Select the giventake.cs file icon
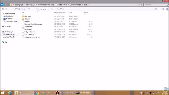The height and width of the screenshot is (95, 169). click(23, 27)
